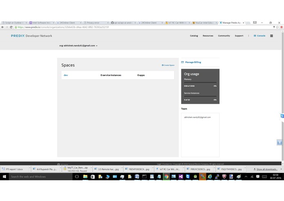
Task: Expand the org abhishek.nandy81@gmail.com dropdown
Action: [x=78, y=46]
